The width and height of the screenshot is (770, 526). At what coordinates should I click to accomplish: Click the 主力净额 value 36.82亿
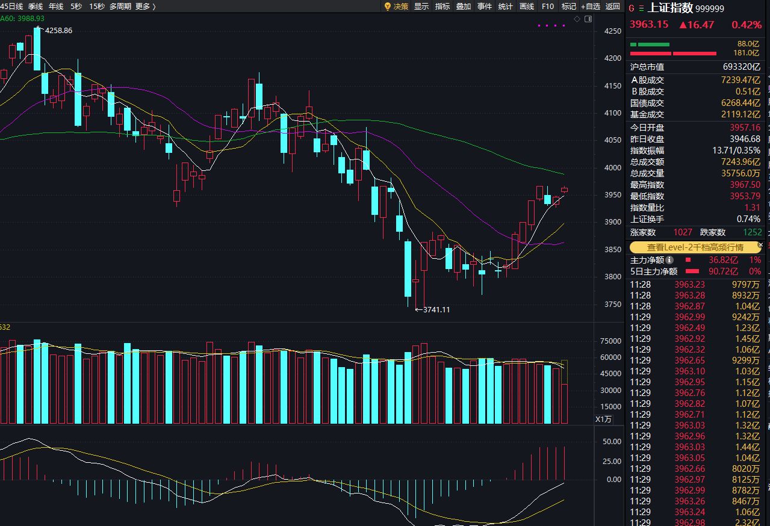(x=723, y=260)
